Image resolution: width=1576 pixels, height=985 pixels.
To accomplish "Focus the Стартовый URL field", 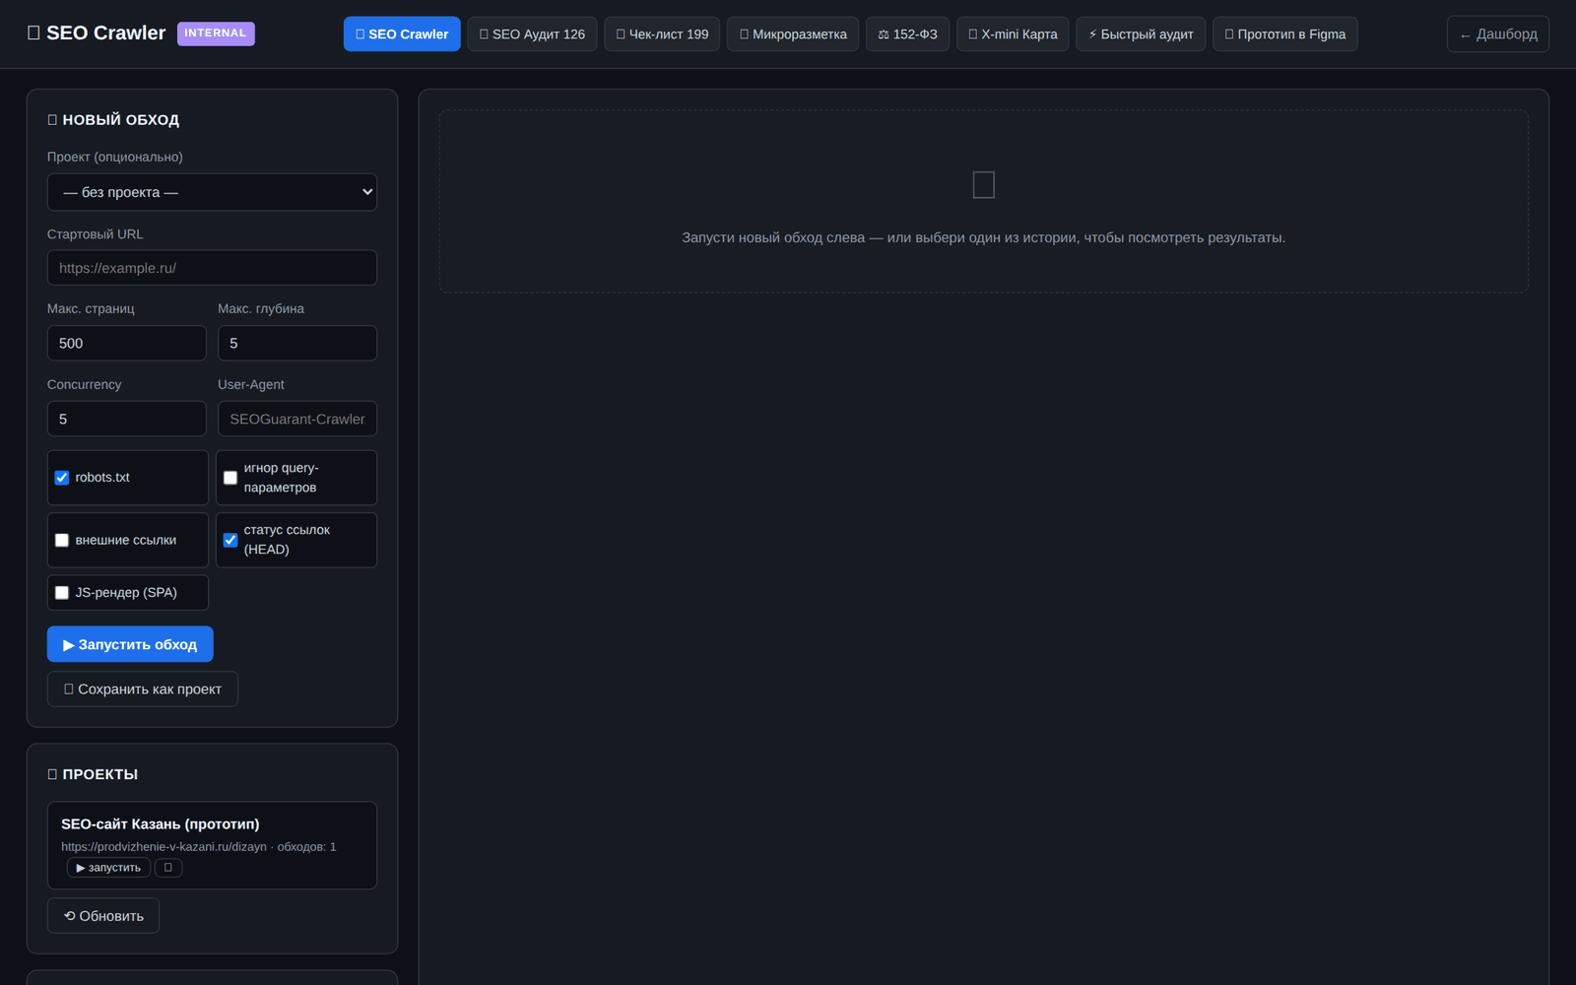I will tap(212, 268).
